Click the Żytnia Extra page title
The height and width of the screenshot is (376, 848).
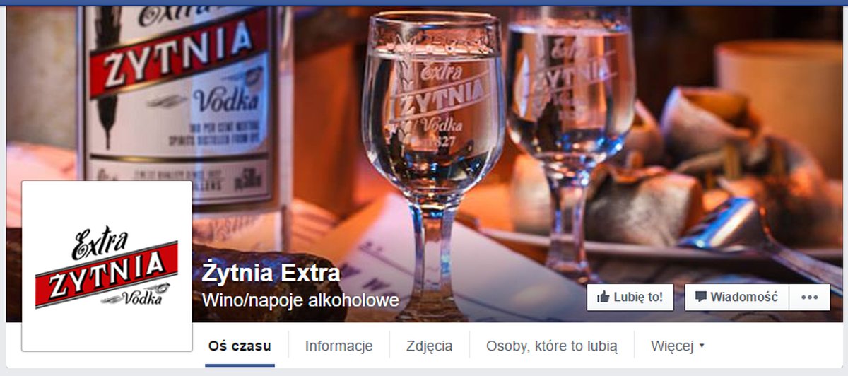(x=271, y=273)
